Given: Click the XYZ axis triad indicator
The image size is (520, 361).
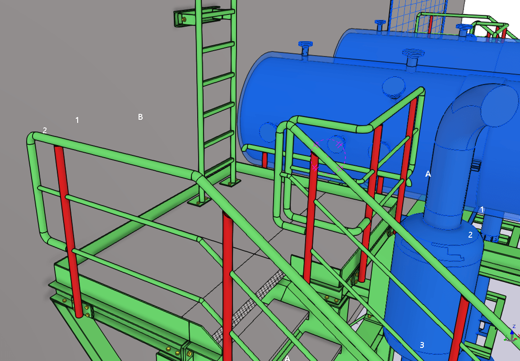Looking at the screenshot, I should [x=512, y=334].
